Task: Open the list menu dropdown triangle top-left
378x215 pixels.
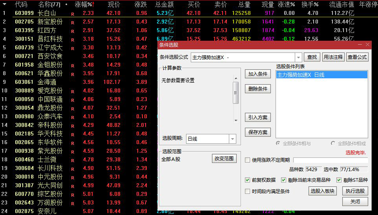Action: pyautogui.click(x=4, y=4)
